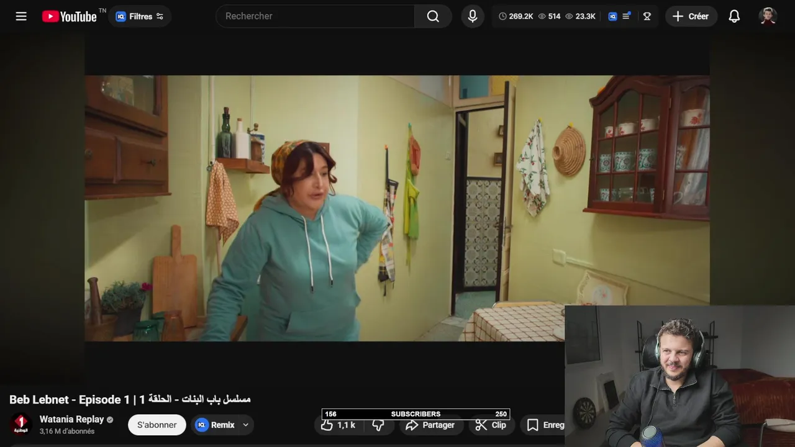Open the Watania Replay channel avatar
This screenshot has width=795, height=447.
[x=20, y=425]
